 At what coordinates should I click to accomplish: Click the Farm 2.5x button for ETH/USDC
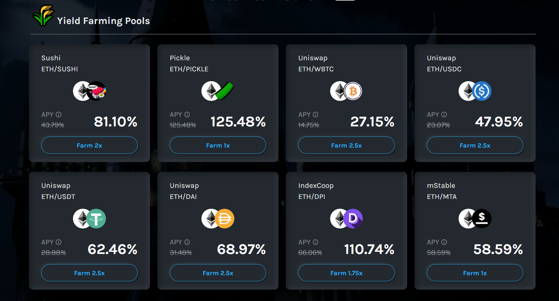[x=475, y=145]
